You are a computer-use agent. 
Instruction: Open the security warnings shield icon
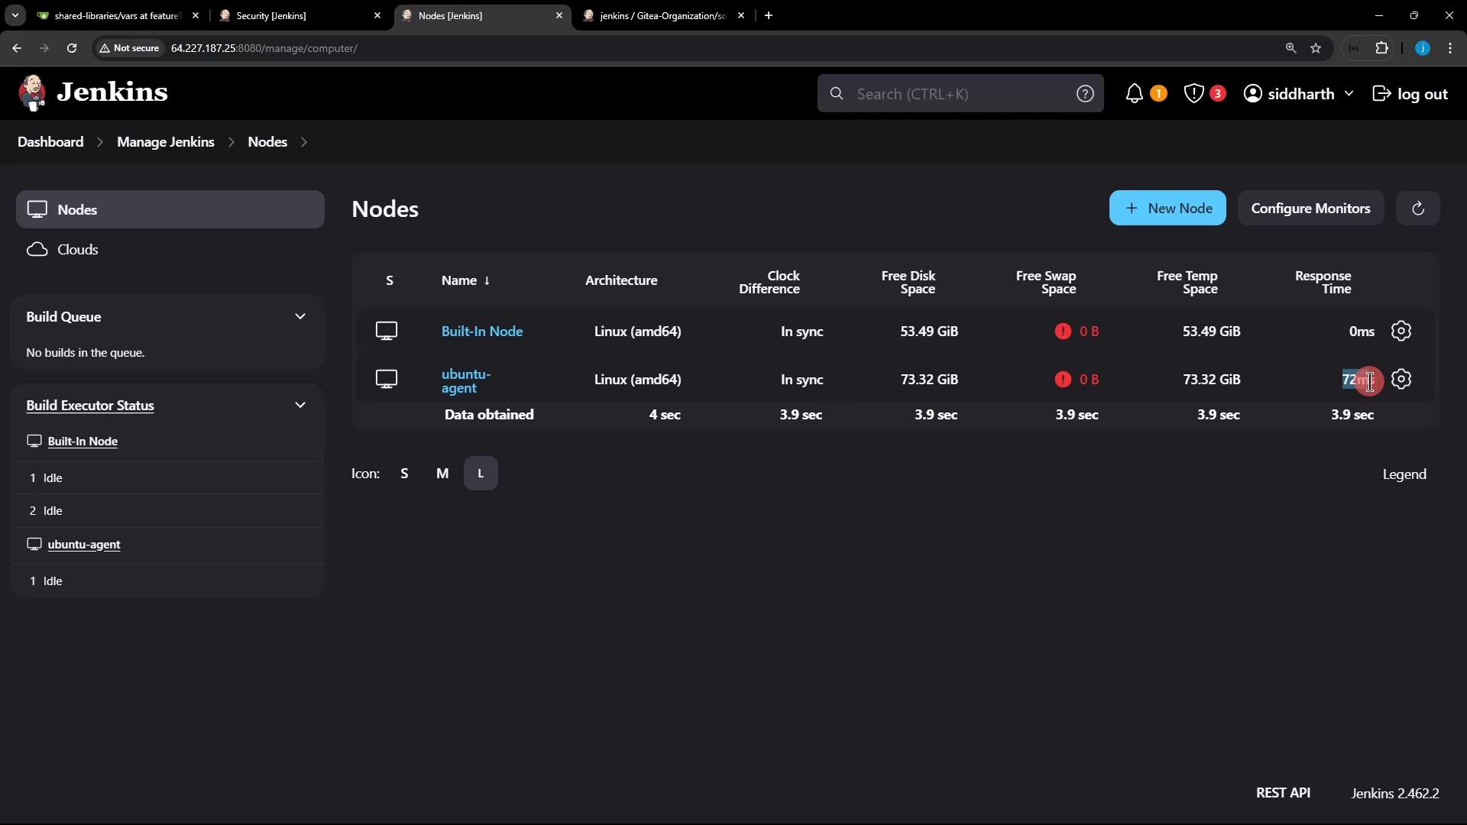1193,94
